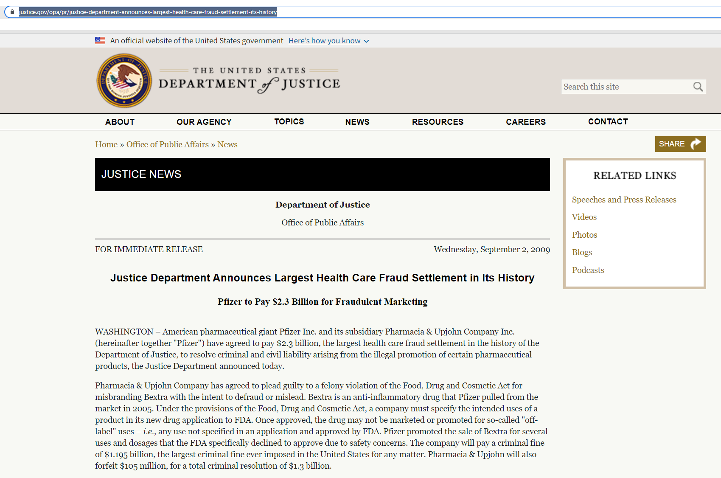721x478 pixels.
Task: Click the 'Pfizer to Pay $2.3 Billion' subheading
Action: (x=322, y=302)
